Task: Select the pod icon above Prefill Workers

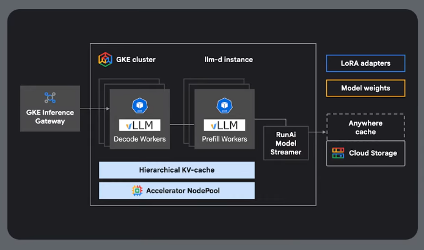Action: [224, 105]
